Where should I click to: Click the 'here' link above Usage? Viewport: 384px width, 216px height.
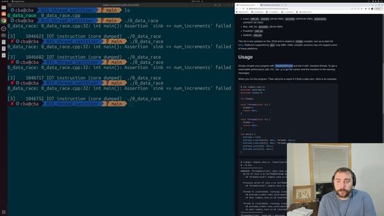(241, 45)
